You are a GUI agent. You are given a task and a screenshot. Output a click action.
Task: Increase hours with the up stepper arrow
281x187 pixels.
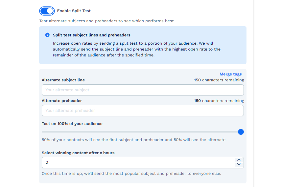pyautogui.click(x=239, y=160)
